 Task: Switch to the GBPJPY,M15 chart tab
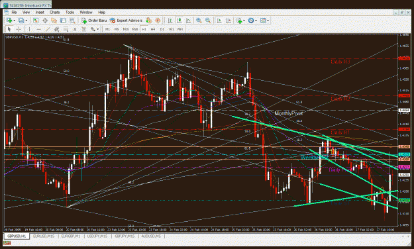coord(125,236)
